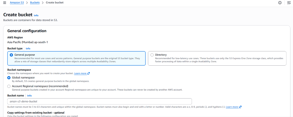Open the hamburger navigation menu

(x=5, y=3)
